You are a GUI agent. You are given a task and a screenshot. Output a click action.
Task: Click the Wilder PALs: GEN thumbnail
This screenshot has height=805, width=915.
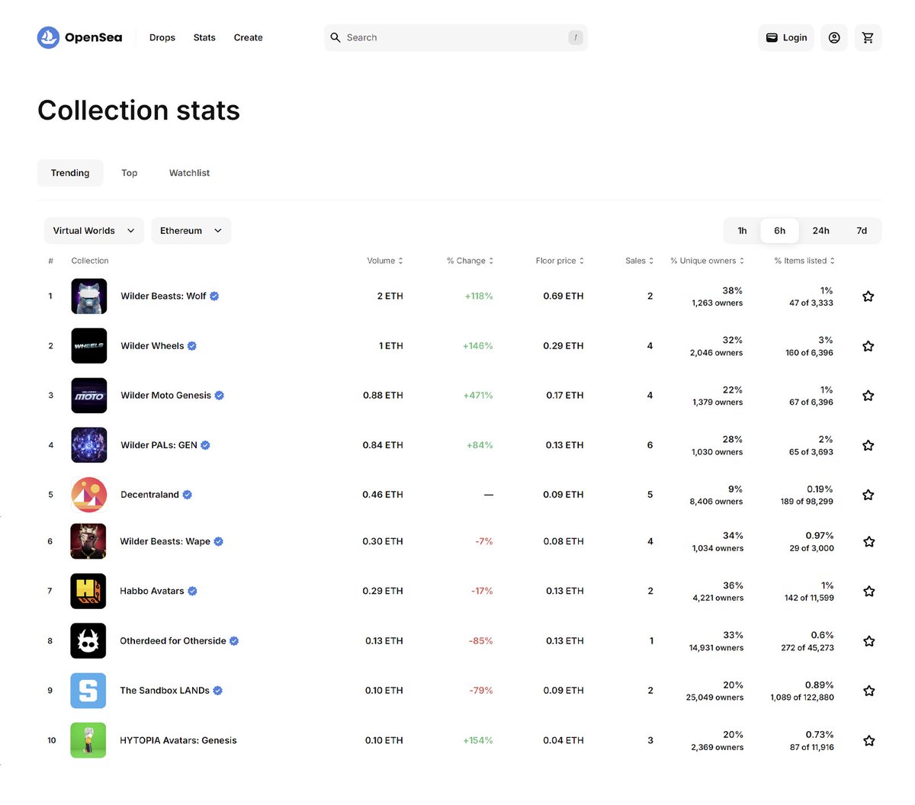point(89,445)
